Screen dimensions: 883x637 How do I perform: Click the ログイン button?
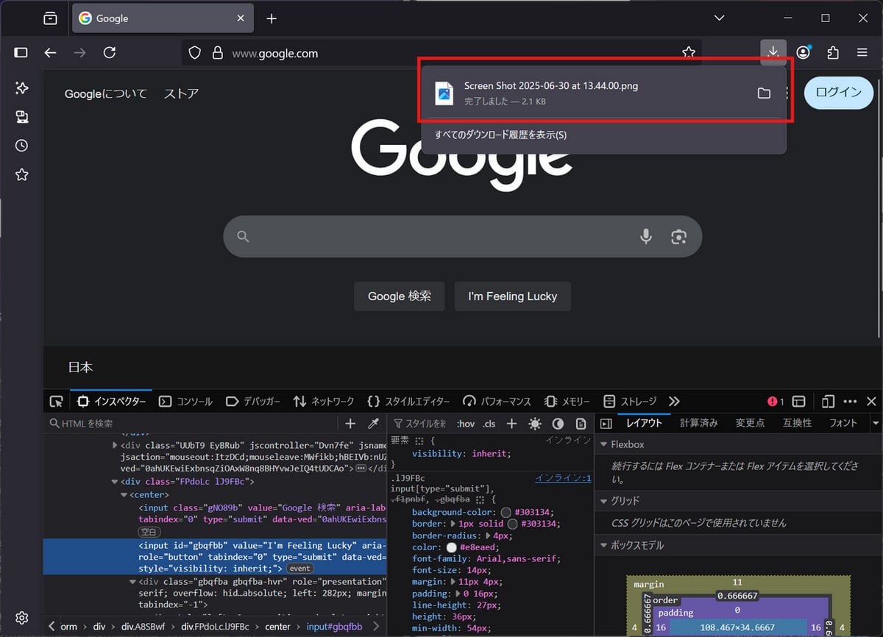[x=839, y=93]
